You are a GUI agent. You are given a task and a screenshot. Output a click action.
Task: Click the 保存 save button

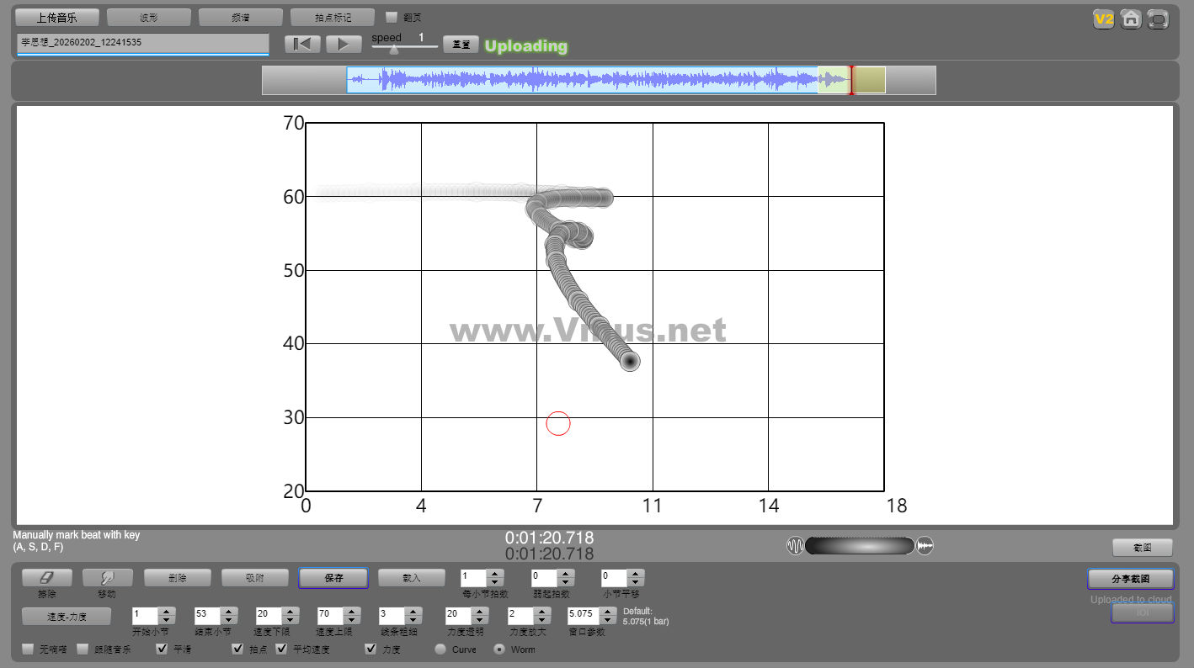pos(333,578)
